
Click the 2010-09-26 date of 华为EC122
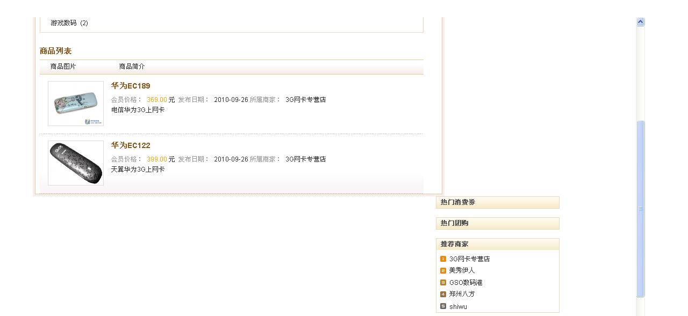(231, 159)
